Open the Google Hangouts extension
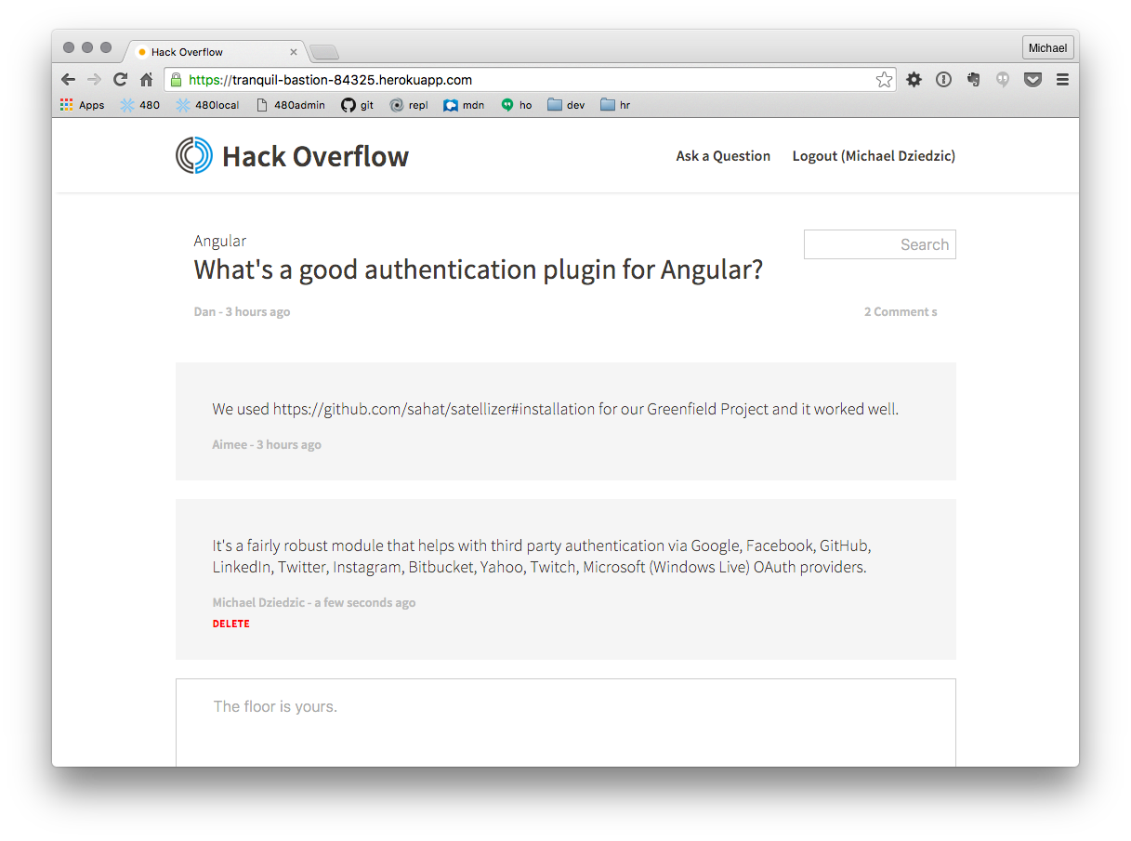 1003,80
